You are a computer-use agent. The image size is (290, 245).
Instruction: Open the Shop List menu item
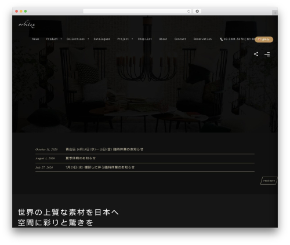[144, 39]
